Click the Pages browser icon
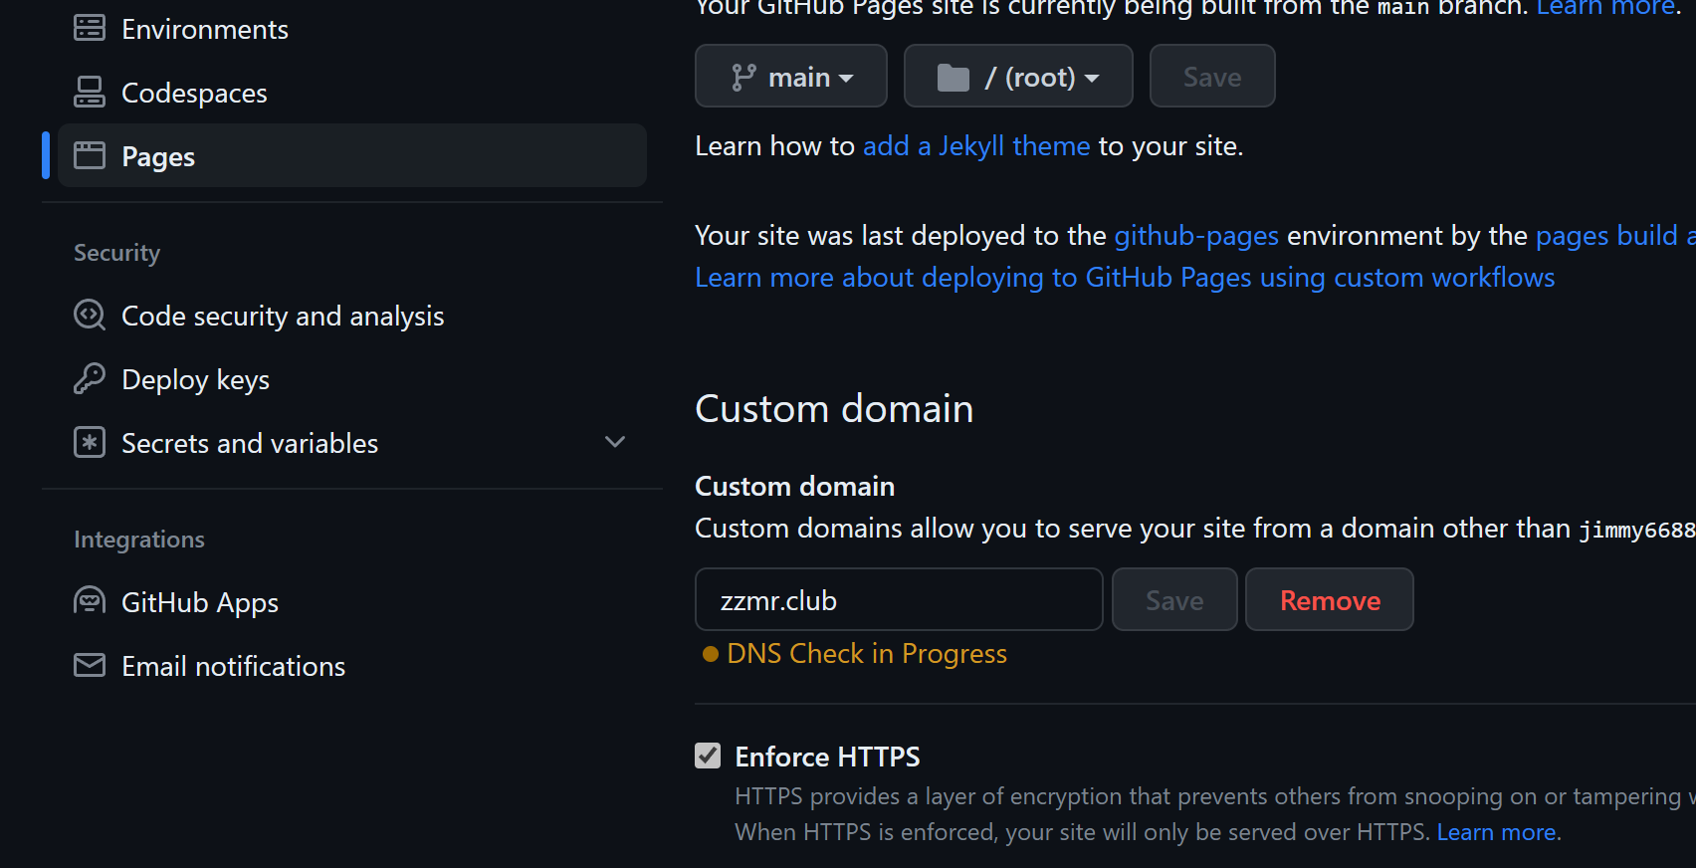Screen dimensions: 1696x868 [x=90, y=155]
